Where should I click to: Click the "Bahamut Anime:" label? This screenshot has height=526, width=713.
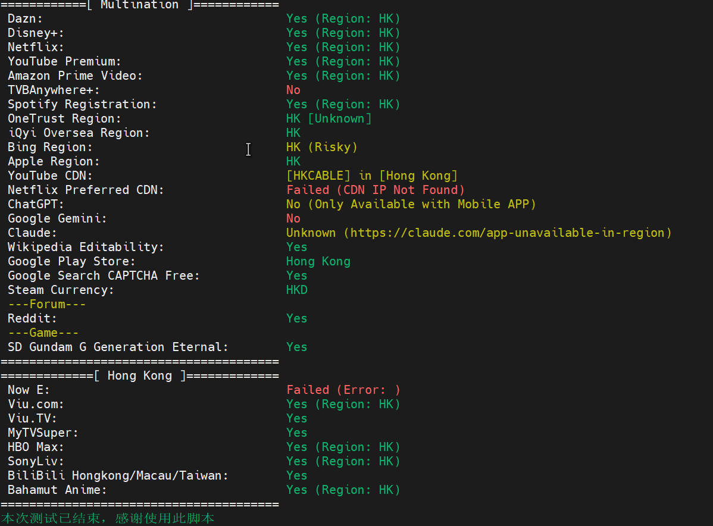[x=57, y=490]
